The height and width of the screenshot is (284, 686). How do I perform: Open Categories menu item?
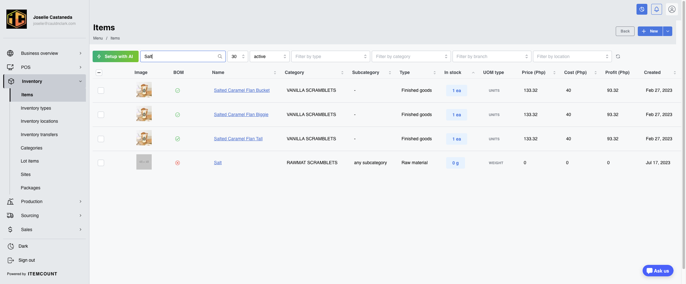(x=31, y=148)
